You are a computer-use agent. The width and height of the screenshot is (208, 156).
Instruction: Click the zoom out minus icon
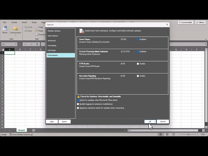point(178,134)
